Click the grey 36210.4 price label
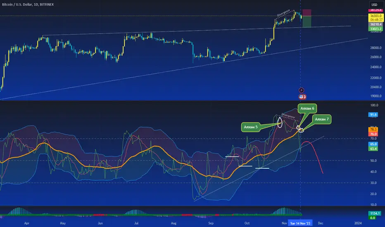The width and height of the screenshot is (385, 227). pos(375,24)
